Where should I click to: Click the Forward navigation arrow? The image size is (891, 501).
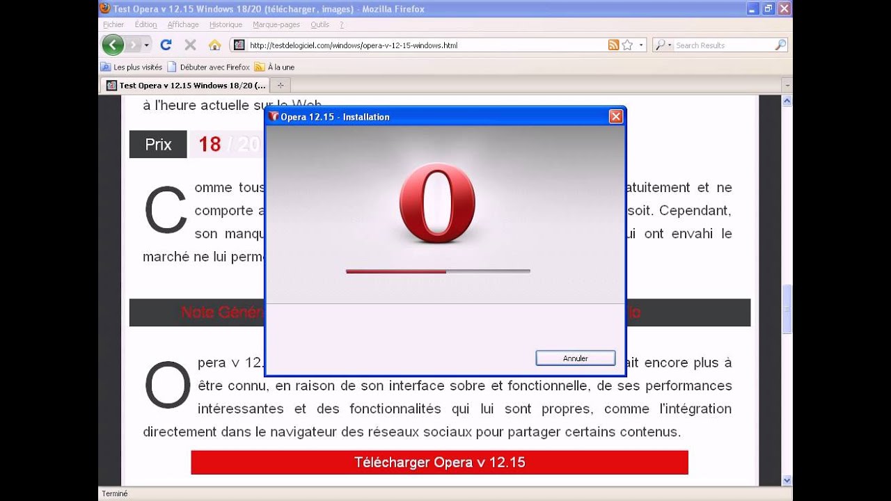point(133,45)
